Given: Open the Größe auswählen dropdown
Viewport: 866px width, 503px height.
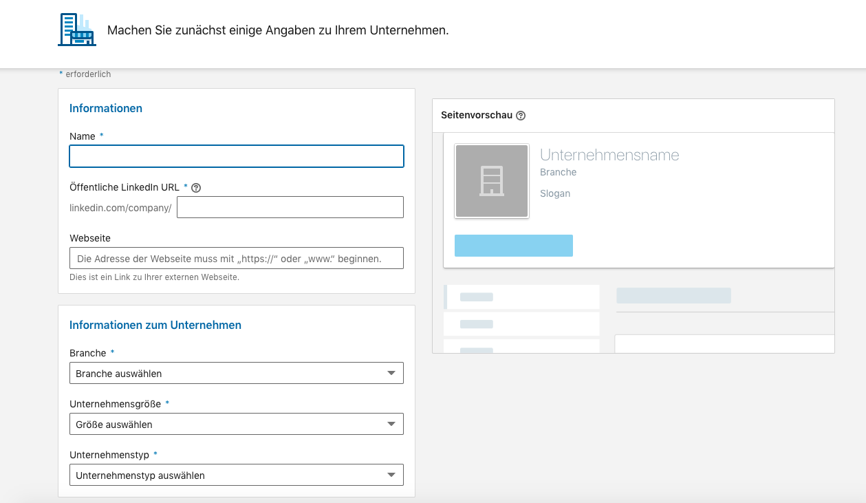Looking at the screenshot, I should tap(237, 424).
